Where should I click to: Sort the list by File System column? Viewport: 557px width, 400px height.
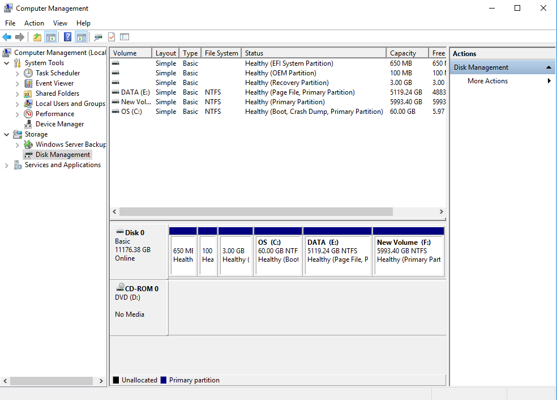coord(221,53)
